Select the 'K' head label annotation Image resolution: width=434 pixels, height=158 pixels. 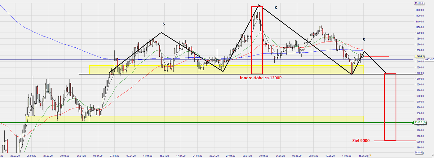click(x=275, y=7)
